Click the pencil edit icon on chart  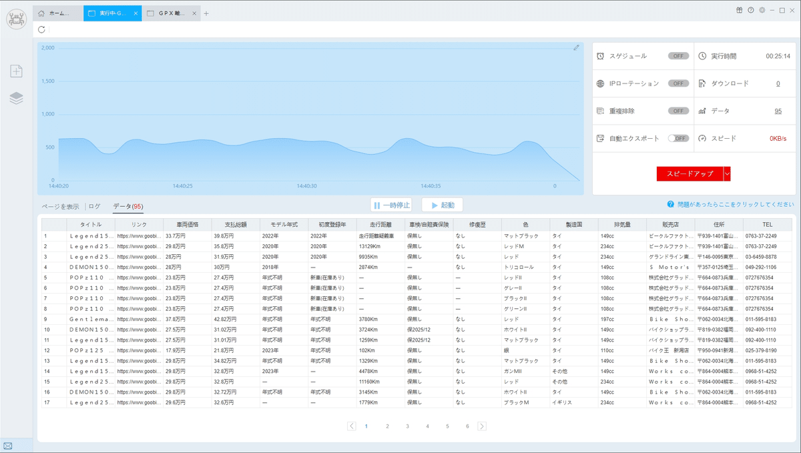576,47
